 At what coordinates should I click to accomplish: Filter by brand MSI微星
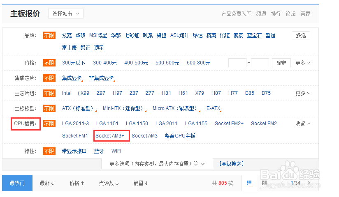tap(98, 35)
